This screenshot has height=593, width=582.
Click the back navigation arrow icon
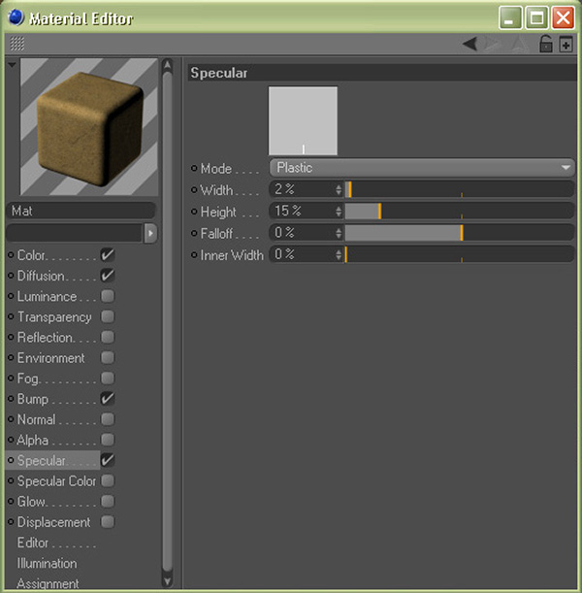tap(469, 44)
